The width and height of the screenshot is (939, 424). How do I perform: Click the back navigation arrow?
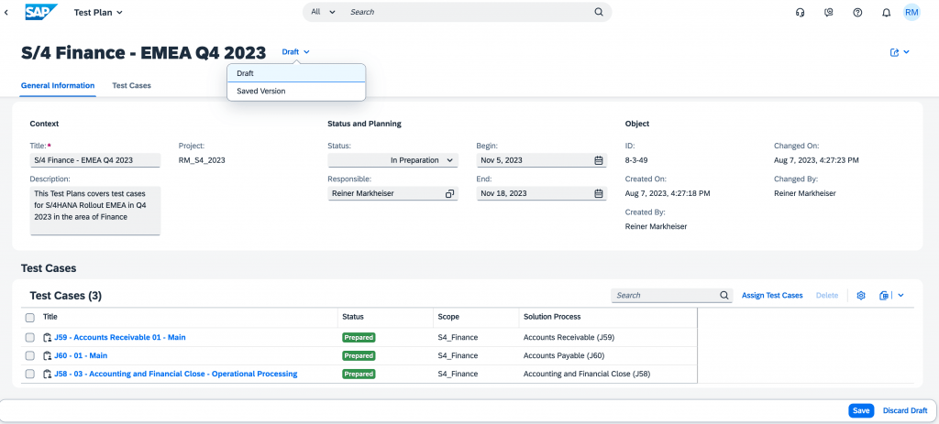point(6,12)
